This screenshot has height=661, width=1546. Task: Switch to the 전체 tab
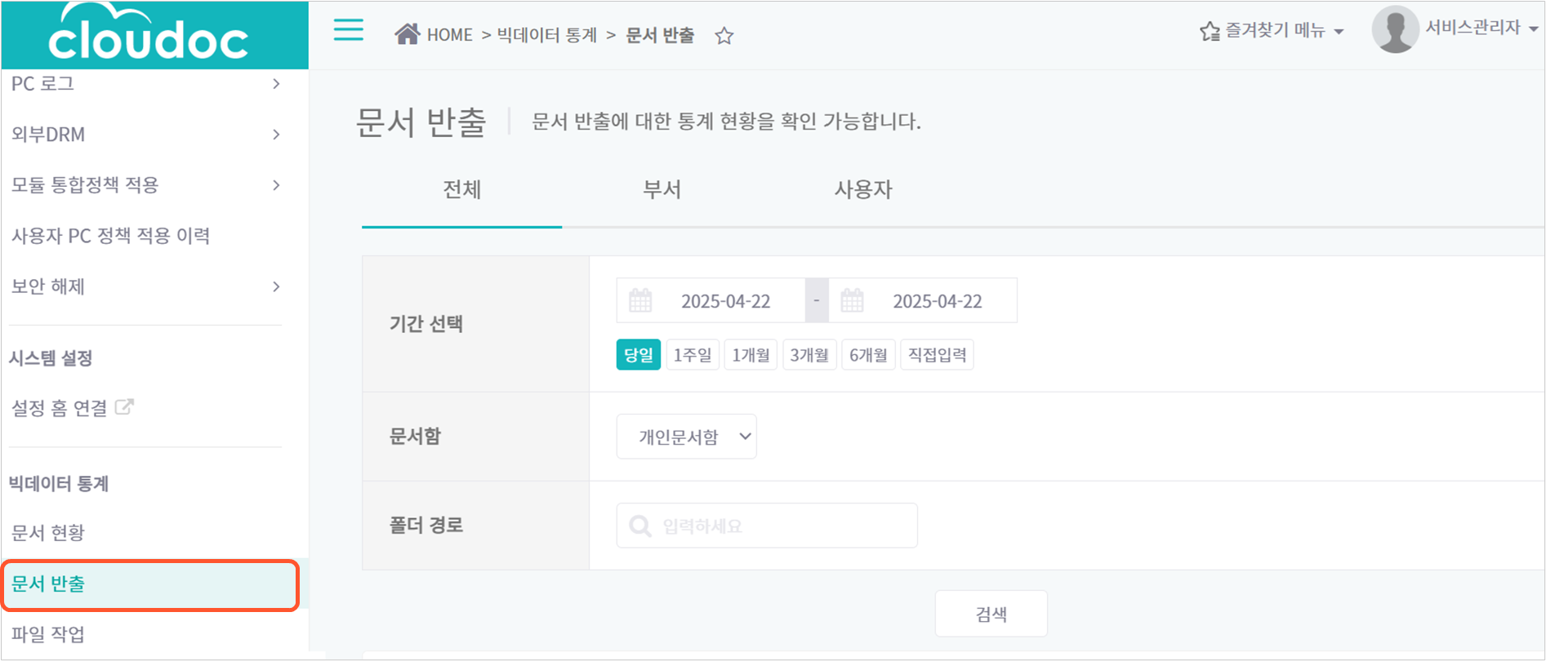(x=462, y=189)
